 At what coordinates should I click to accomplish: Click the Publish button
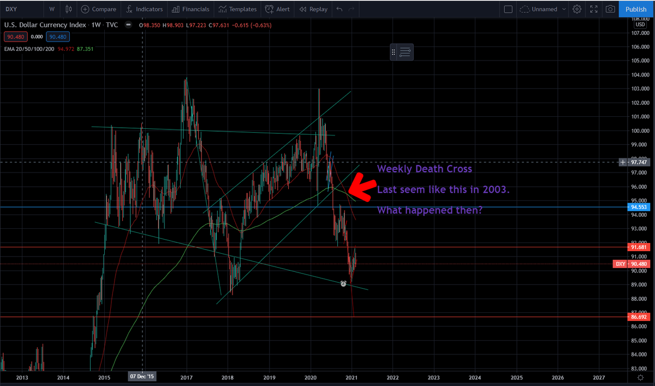[x=635, y=9]
